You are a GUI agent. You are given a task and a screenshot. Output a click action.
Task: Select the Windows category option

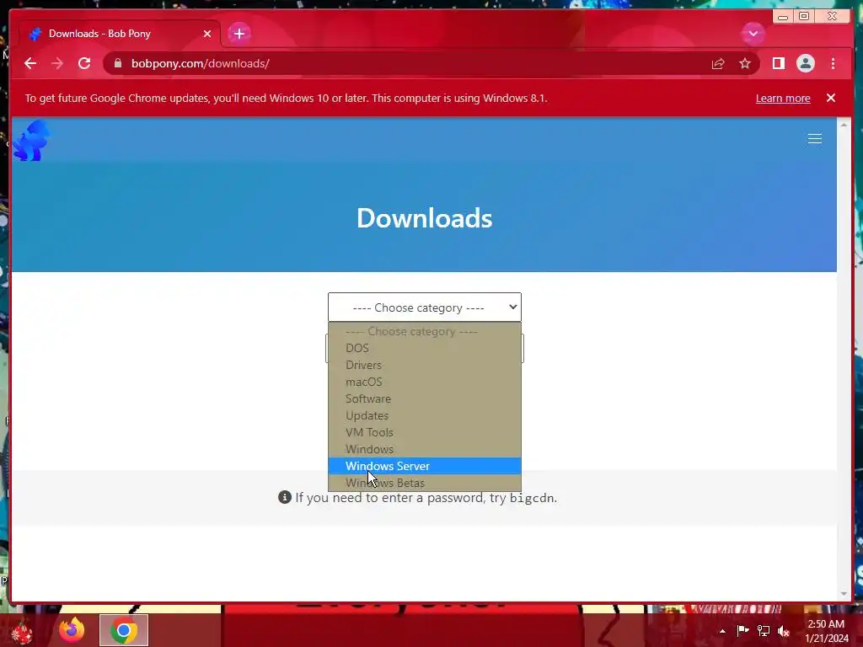pos(425,449)
